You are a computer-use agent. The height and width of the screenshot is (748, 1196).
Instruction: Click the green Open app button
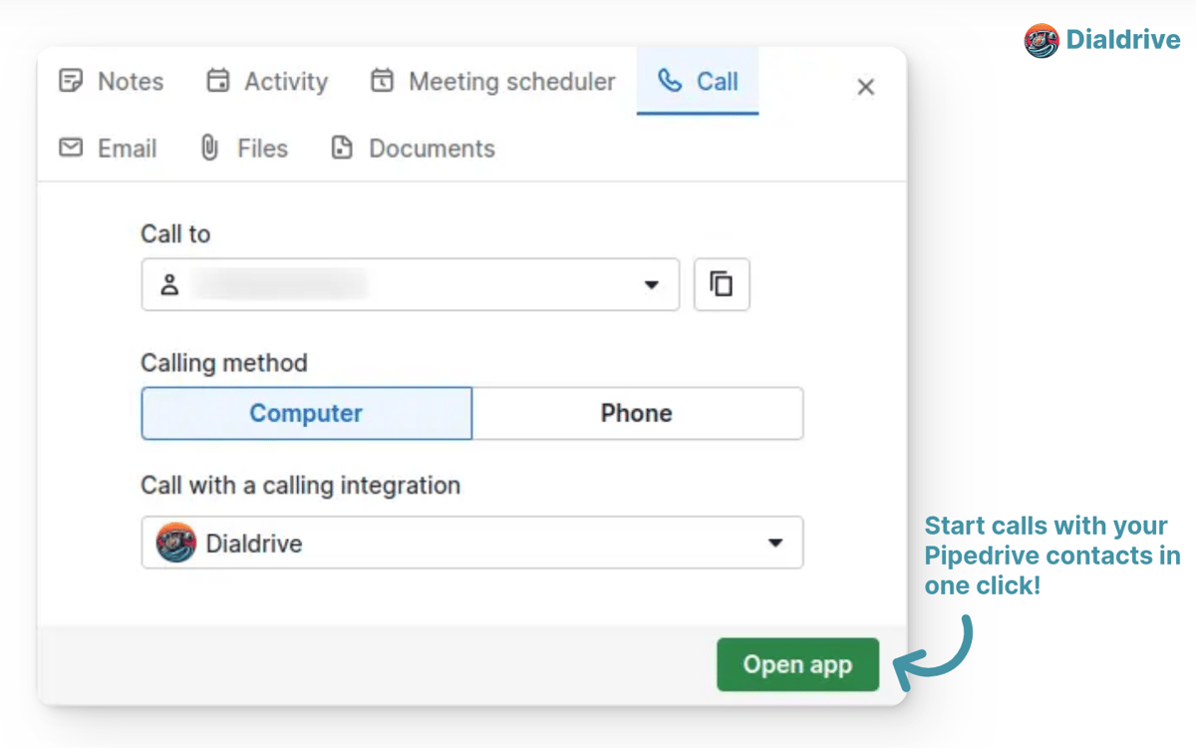[797, 664]
